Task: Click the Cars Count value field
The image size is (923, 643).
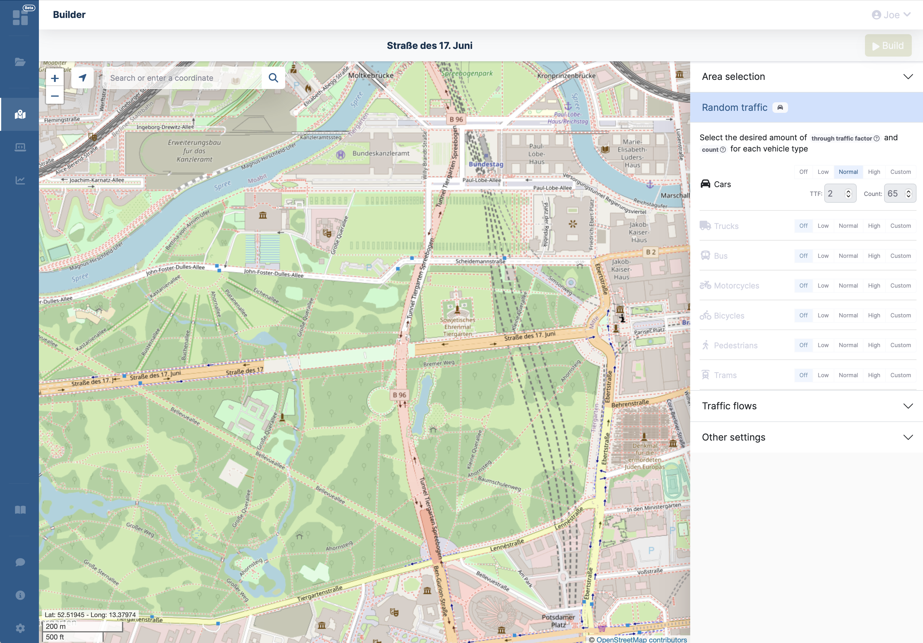Action: click(x=900, y=194)
